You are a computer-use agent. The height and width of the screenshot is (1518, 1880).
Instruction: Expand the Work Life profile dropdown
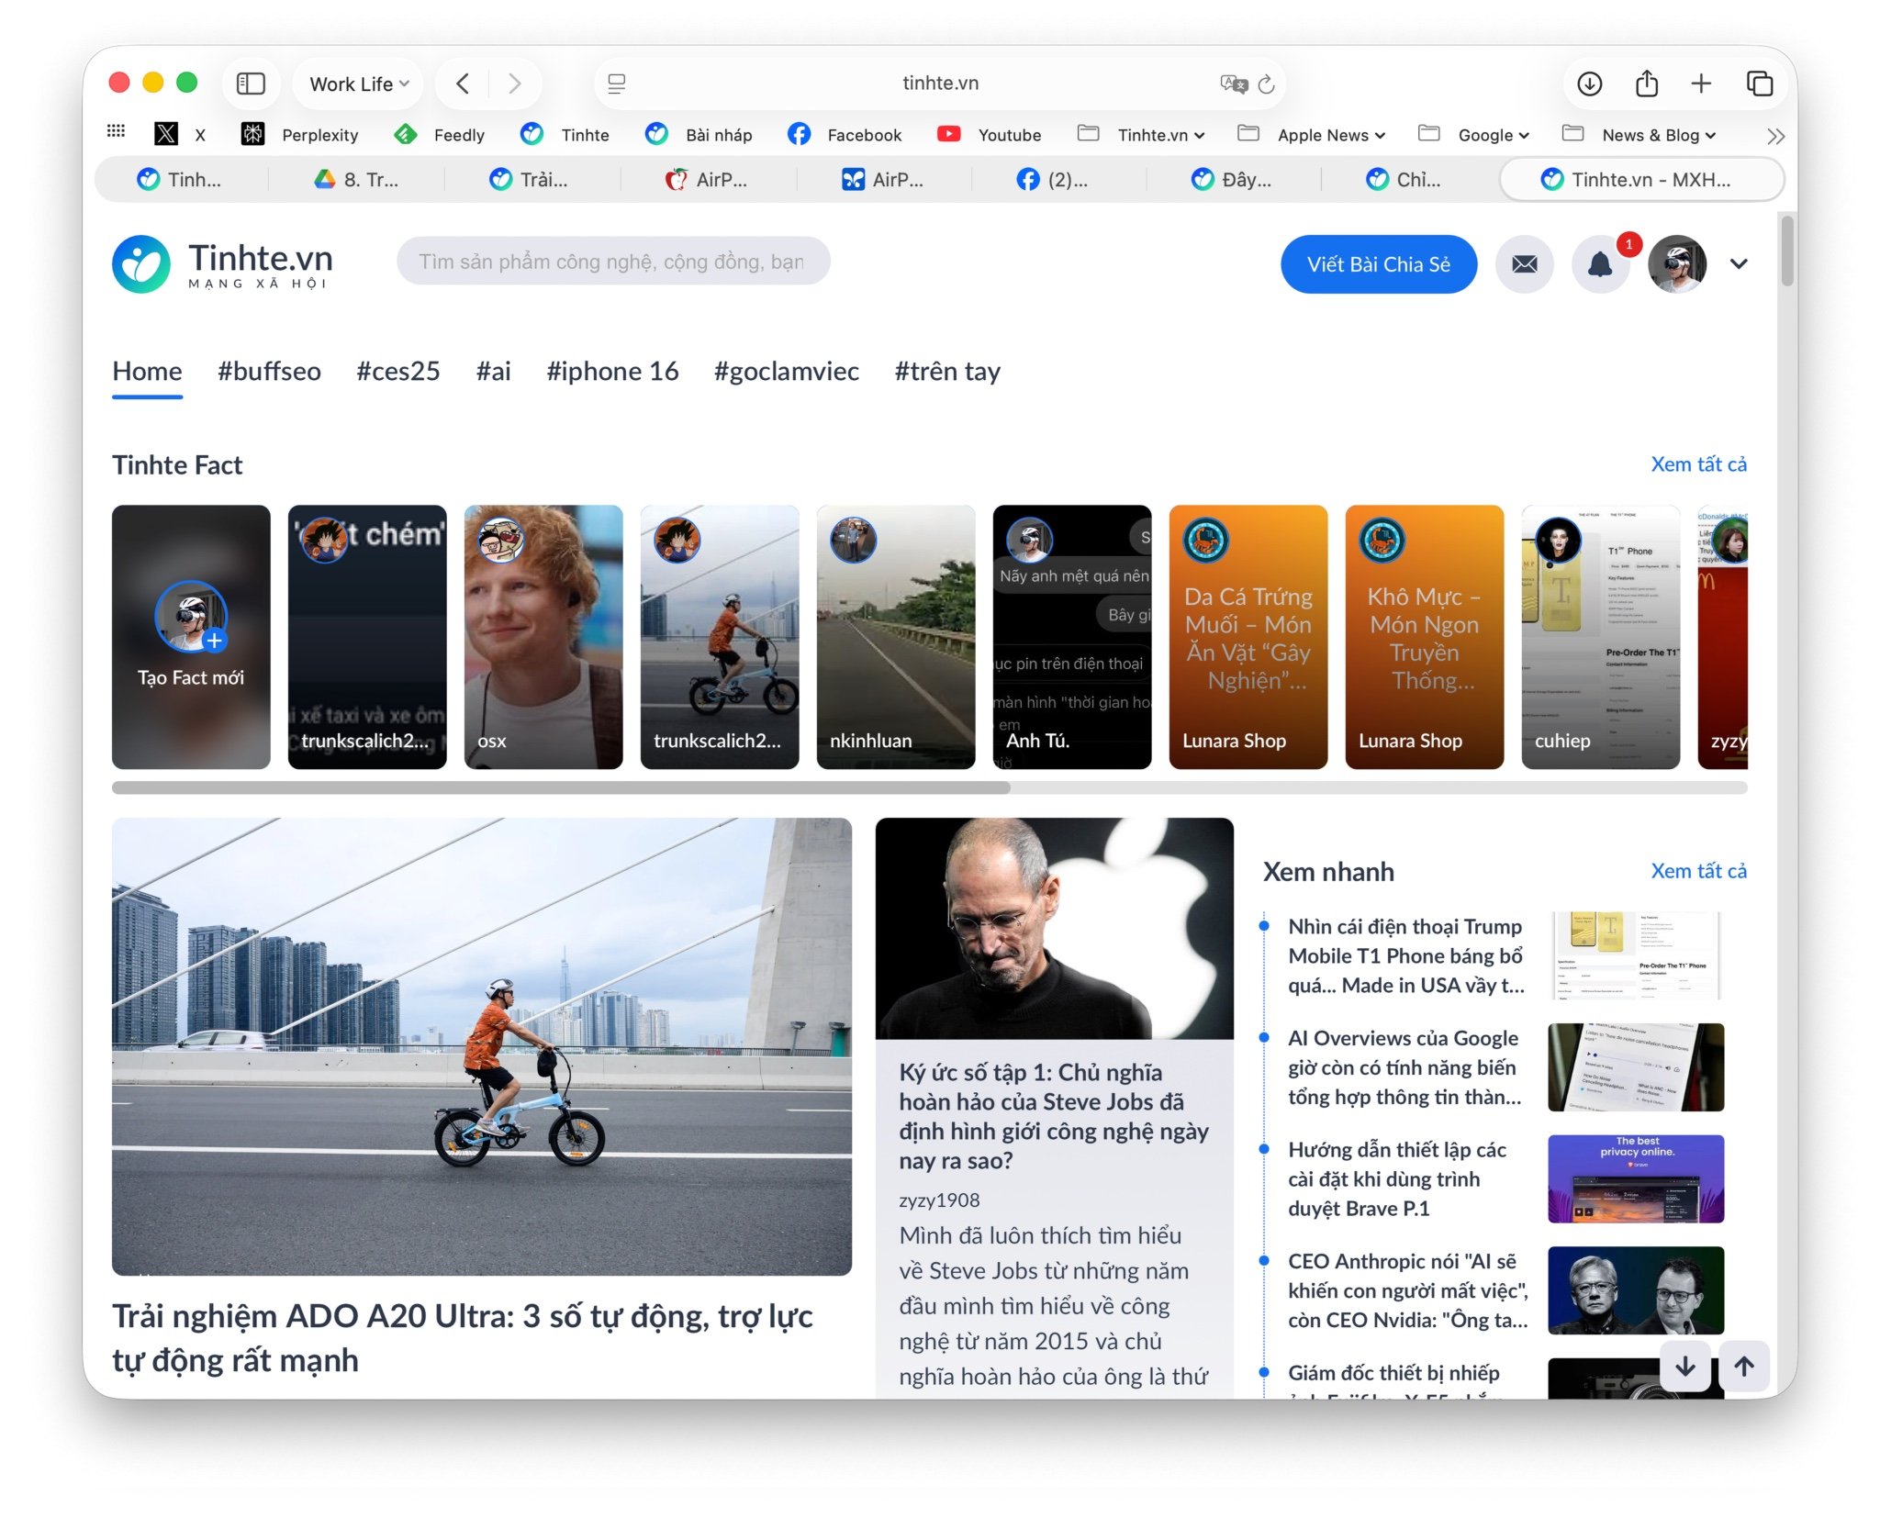[x=358, y=84]
